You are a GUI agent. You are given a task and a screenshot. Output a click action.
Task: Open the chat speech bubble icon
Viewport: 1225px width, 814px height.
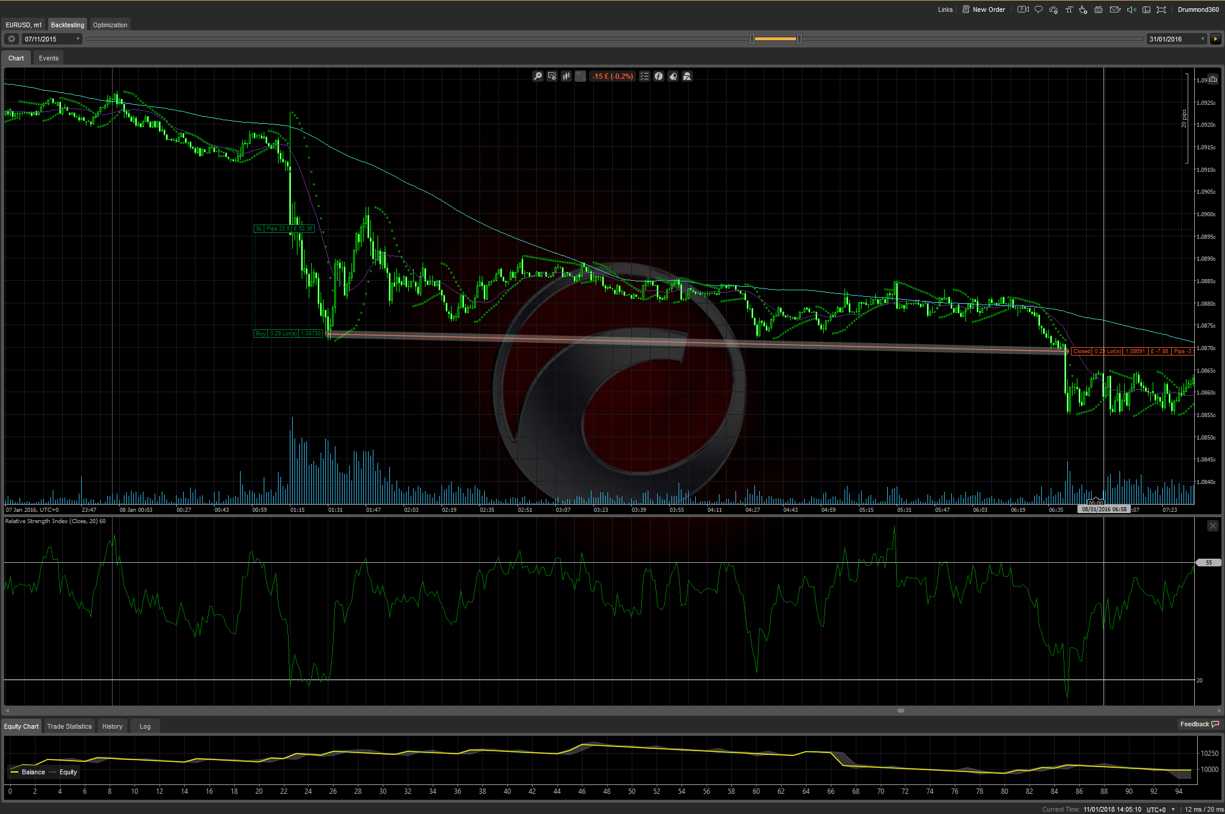point(1038,9)
